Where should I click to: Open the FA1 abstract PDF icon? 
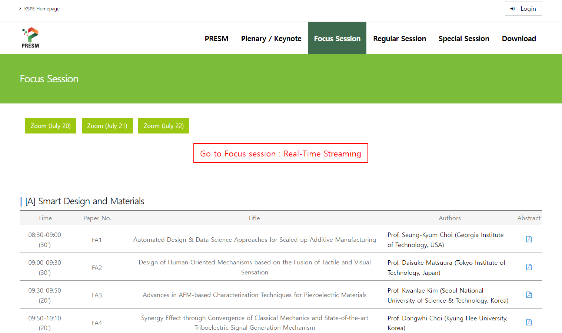pos(529,239)
